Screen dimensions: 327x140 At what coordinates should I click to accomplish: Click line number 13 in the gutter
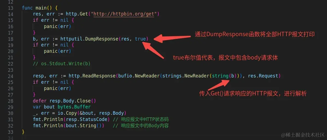click(x=11, y=8)
